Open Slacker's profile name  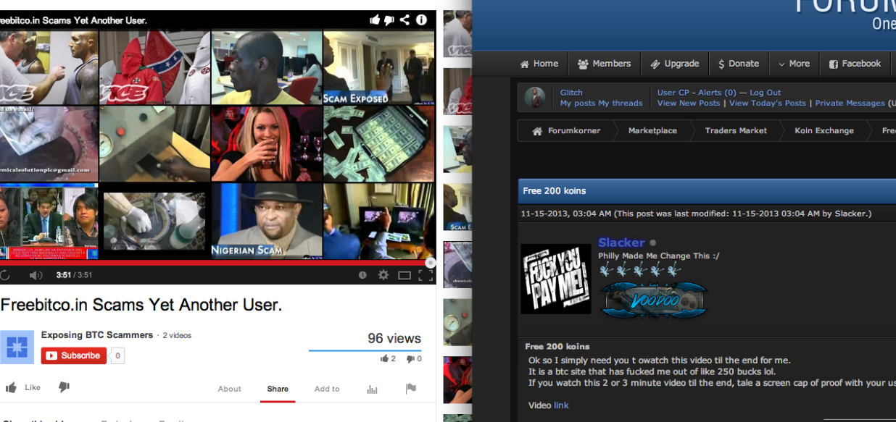tap(621, 243)
